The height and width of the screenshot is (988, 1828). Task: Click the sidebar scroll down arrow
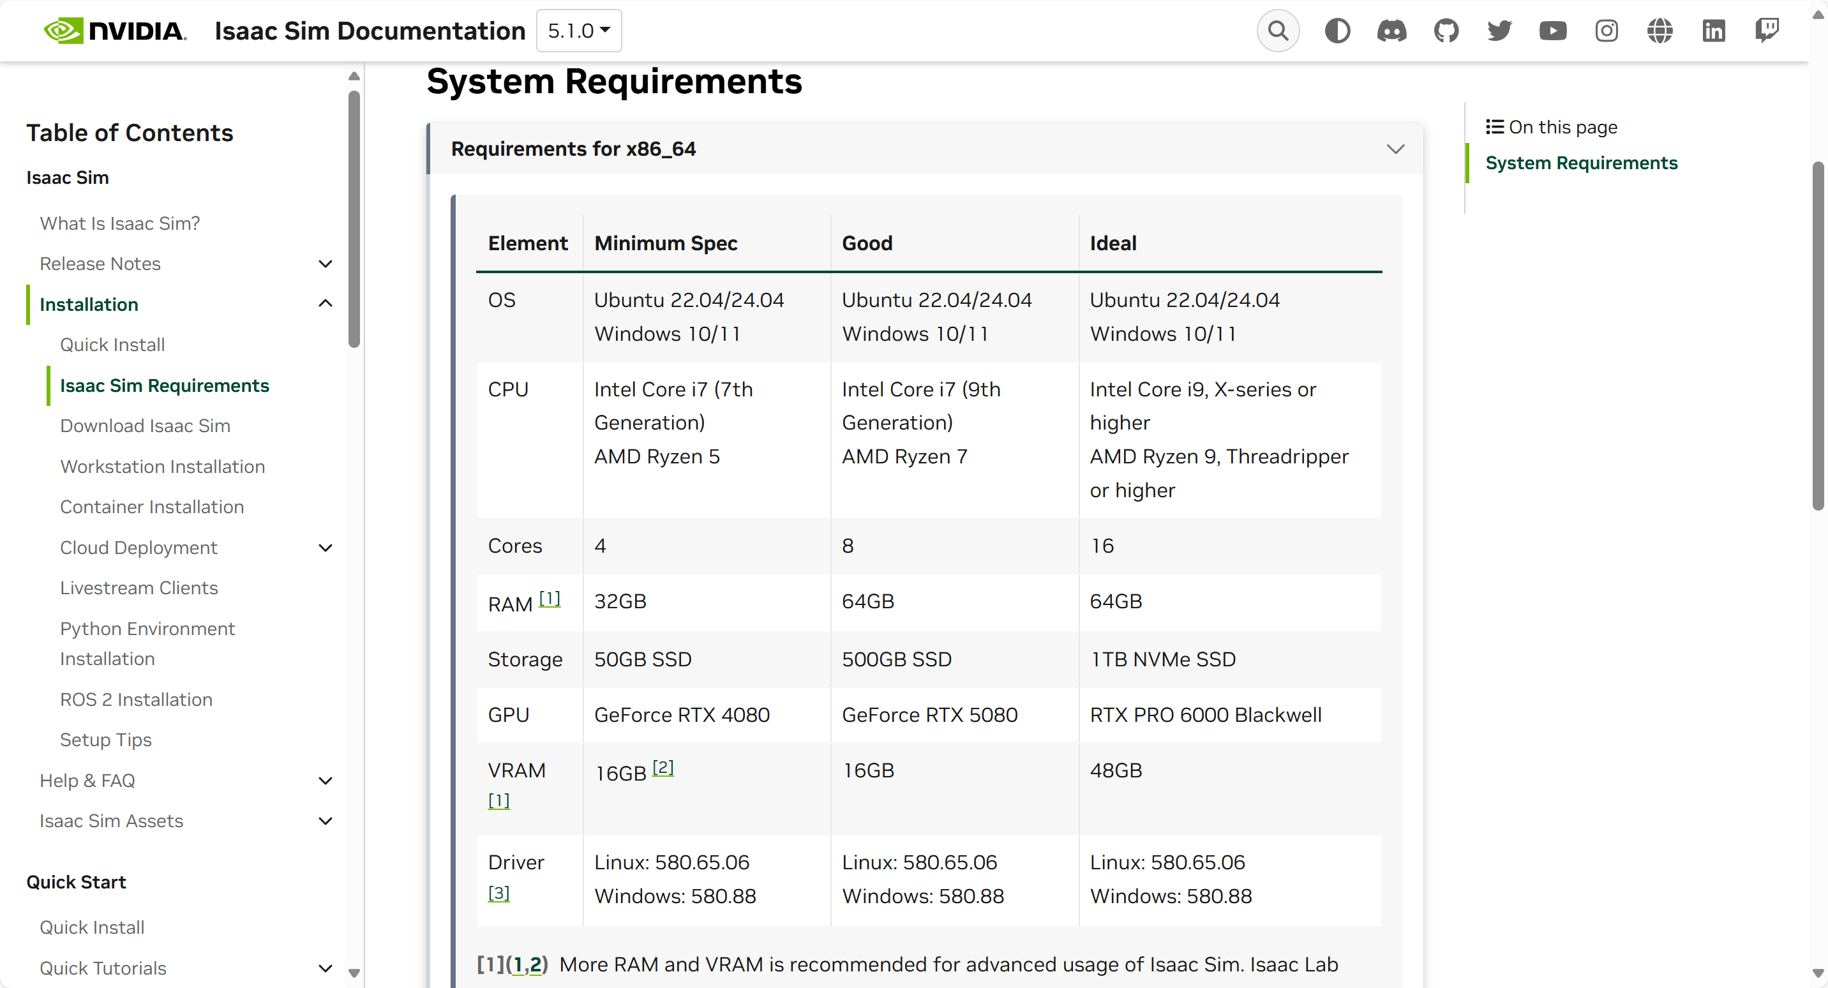click(x=354, y=973)
